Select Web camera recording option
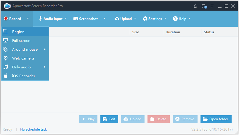Screen dimensions: 239x135 point(25,58)
